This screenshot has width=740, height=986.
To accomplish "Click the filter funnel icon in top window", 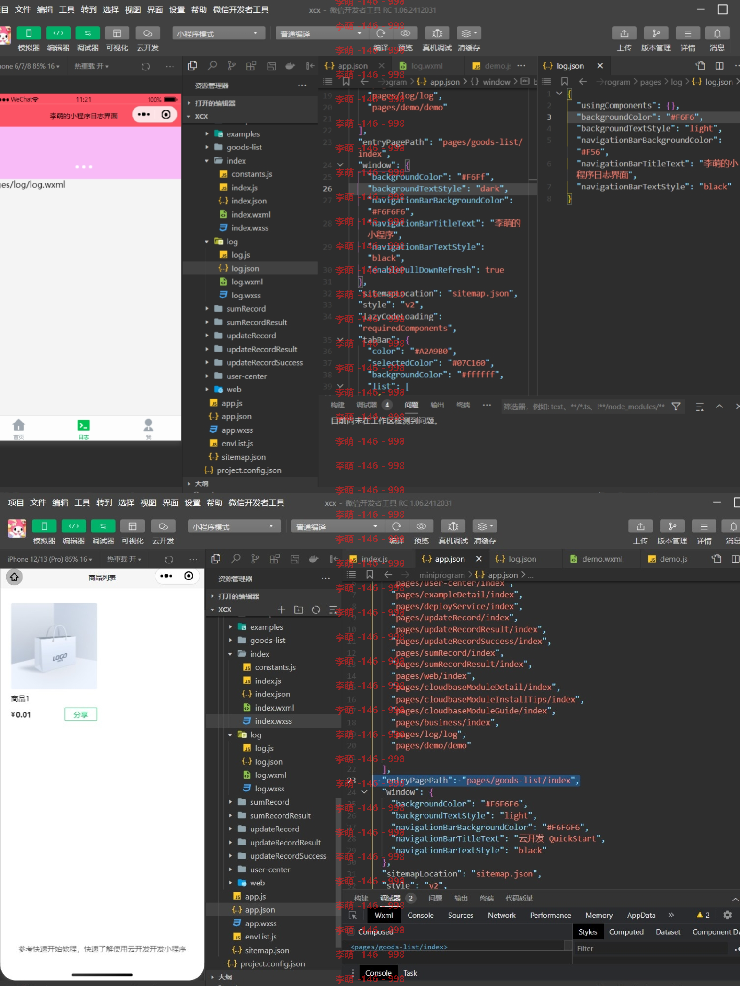I will tap(676, 407).
